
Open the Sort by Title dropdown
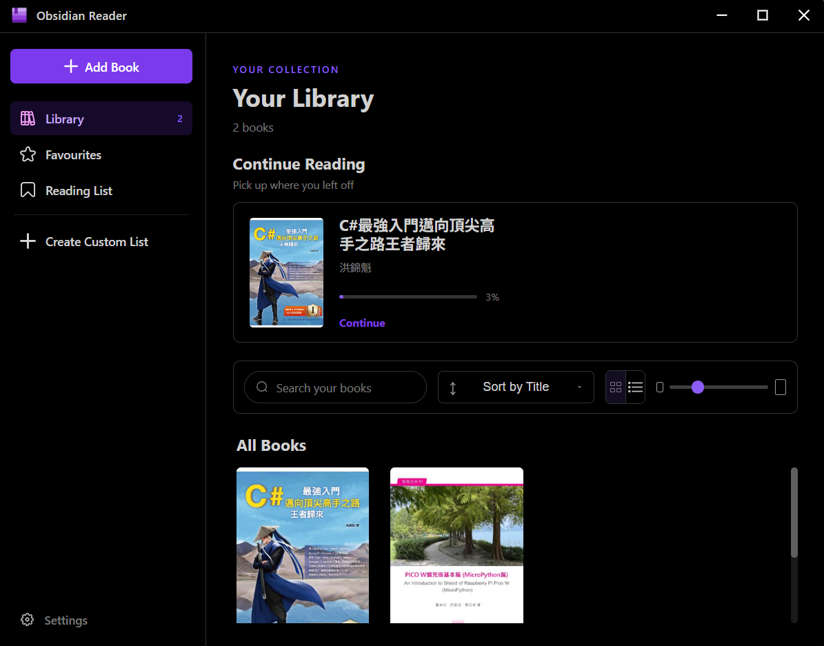[x=516, y=387]
